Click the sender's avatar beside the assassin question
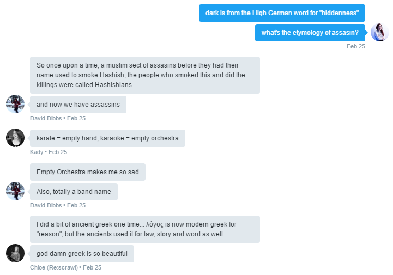 (x=379, y=32)
